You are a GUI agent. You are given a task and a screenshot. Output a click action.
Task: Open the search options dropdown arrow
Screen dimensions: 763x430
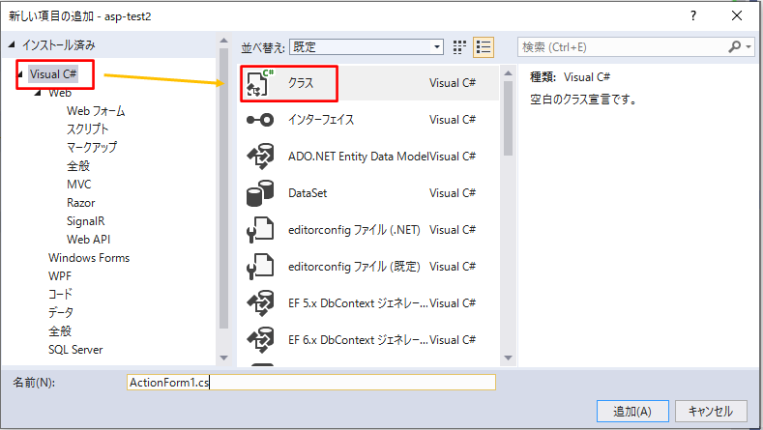(x=748, y=47)
